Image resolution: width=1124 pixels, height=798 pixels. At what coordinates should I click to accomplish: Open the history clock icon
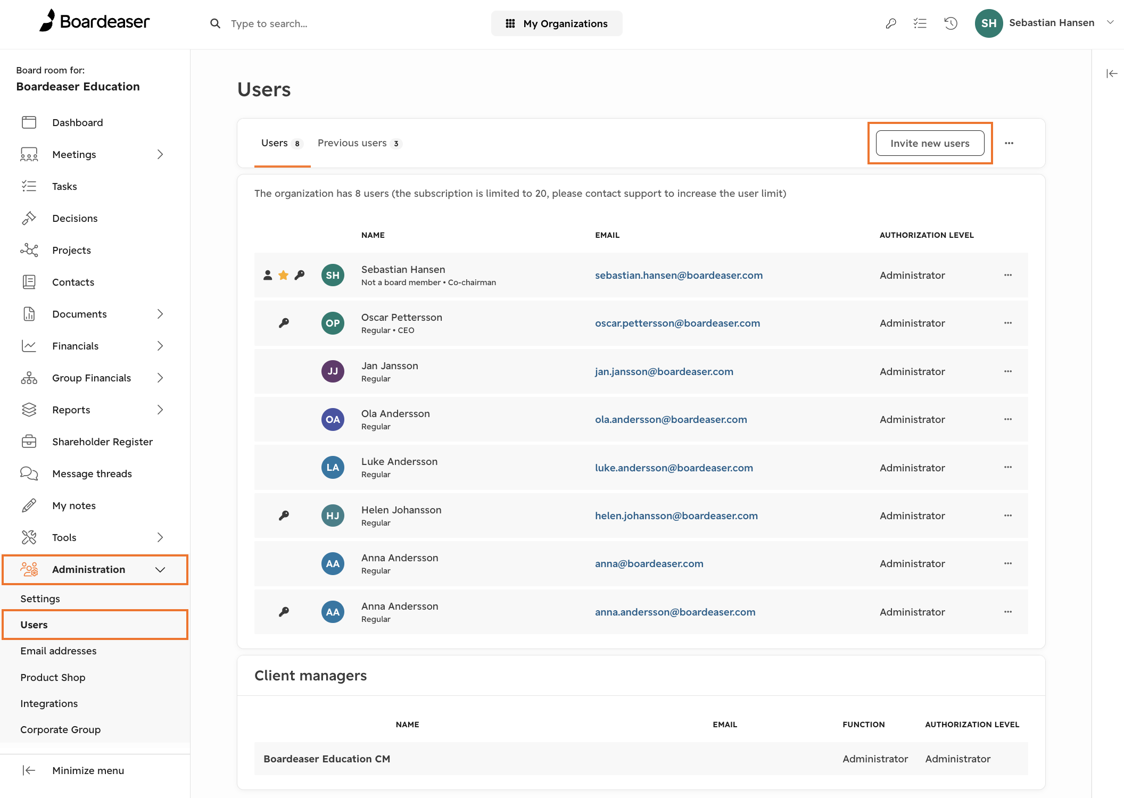pyautogui.click(x=951, y=23)
